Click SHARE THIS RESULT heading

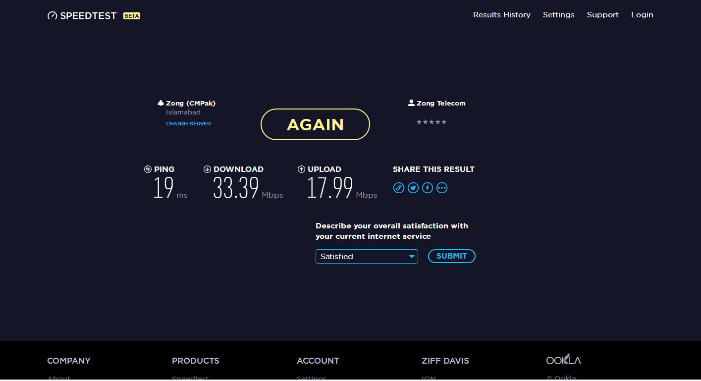433,169
